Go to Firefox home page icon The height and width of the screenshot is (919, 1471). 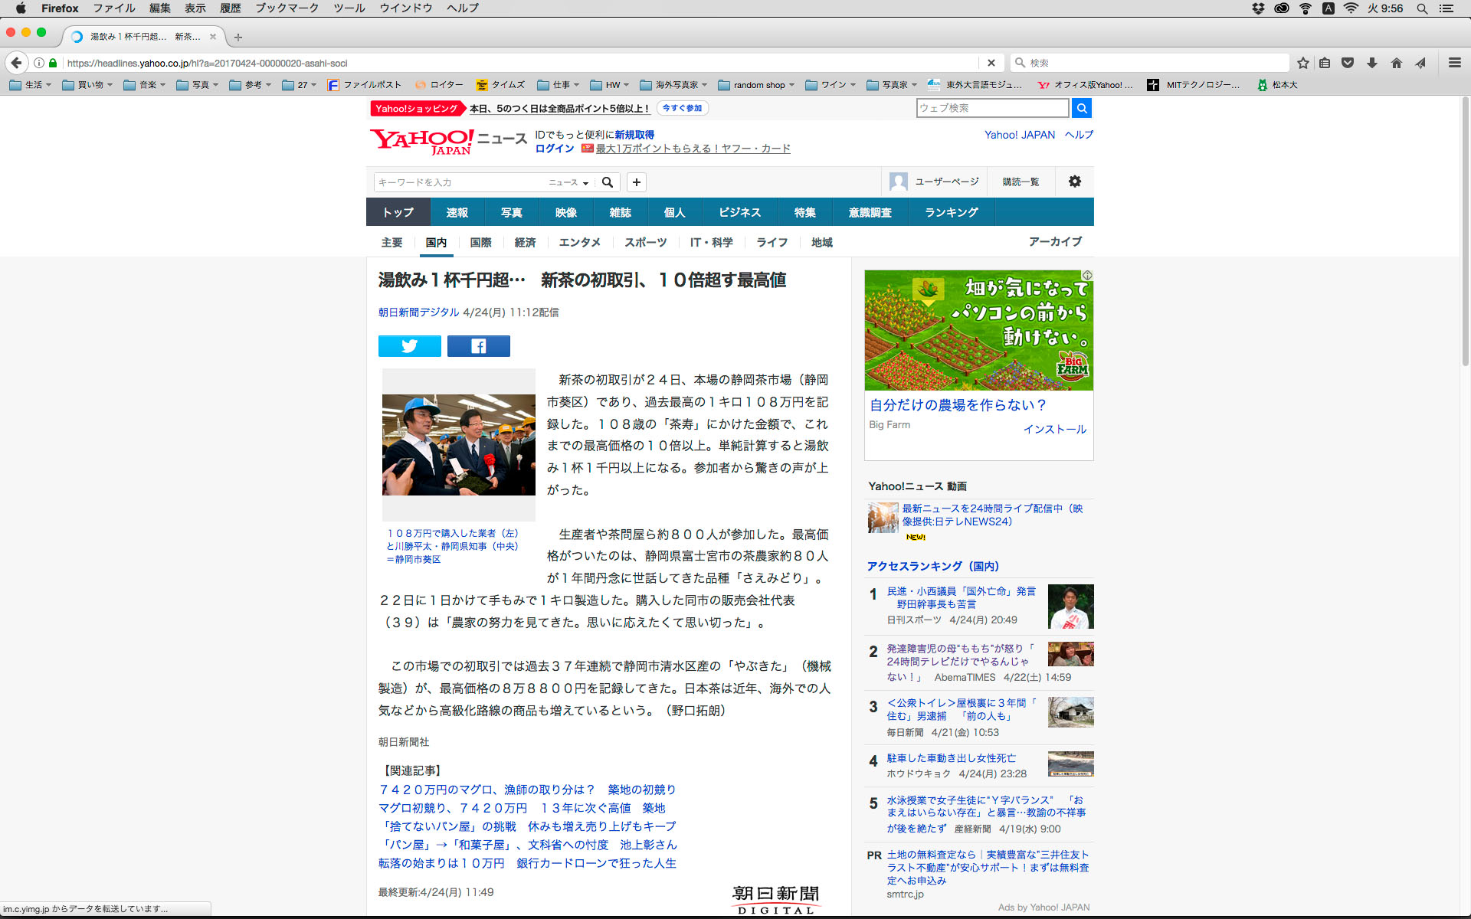(1396, 63)
